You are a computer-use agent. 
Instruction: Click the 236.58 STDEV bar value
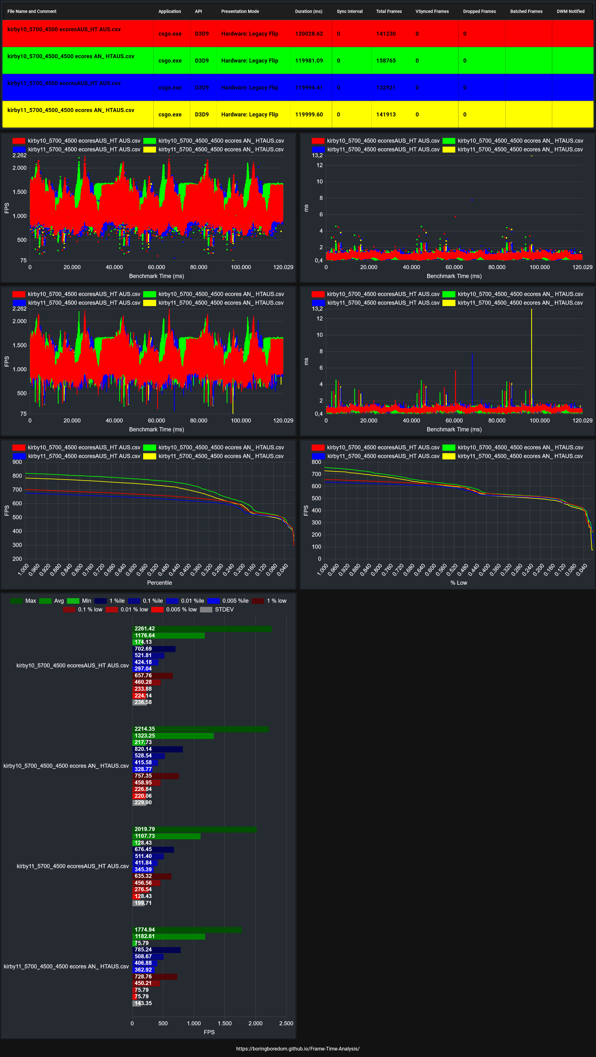143,702
